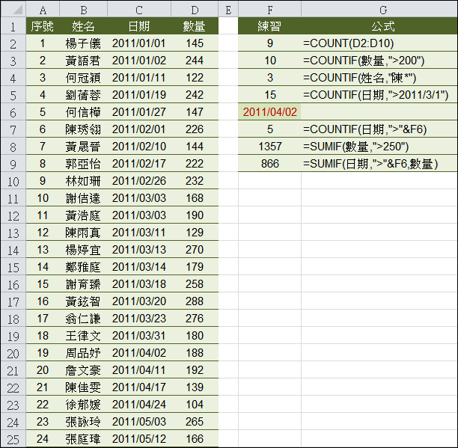Click the red date cell 2011/04/02 in column F

click(x=270, y=112)
